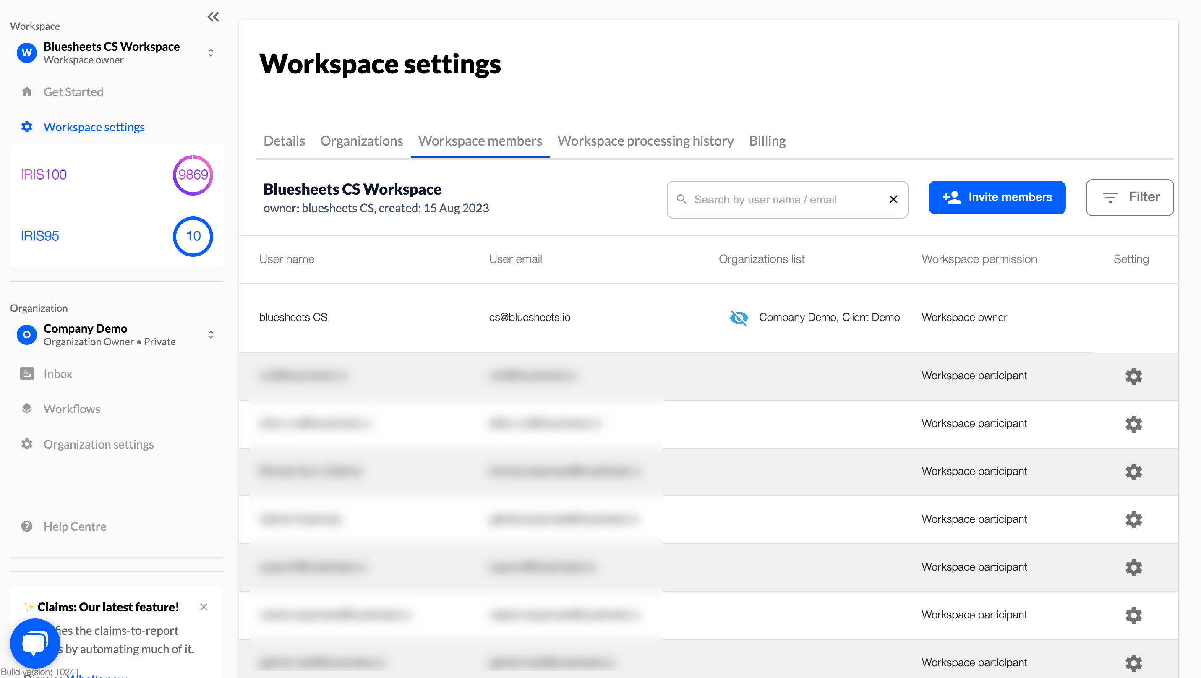Screen dimensions: 1201x678
Task: Click the blue W workspace avatar
Action: [26, 53]
